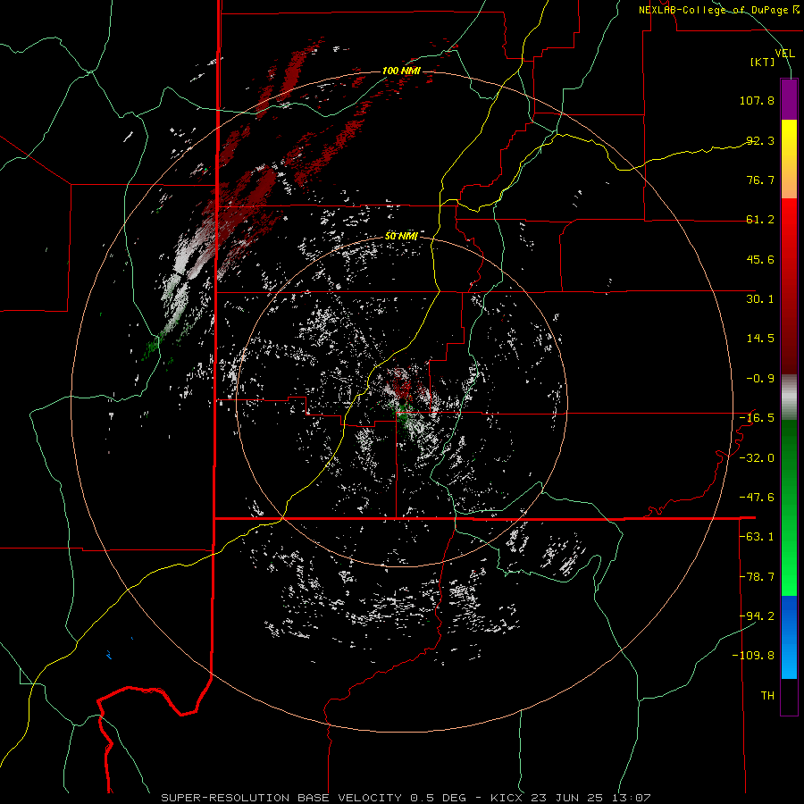Click the VEL legend title
Viewport: 804px width, 804px height.
784,53
